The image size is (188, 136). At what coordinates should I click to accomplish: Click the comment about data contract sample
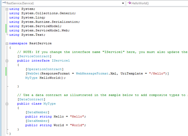[x=103, y=95]
